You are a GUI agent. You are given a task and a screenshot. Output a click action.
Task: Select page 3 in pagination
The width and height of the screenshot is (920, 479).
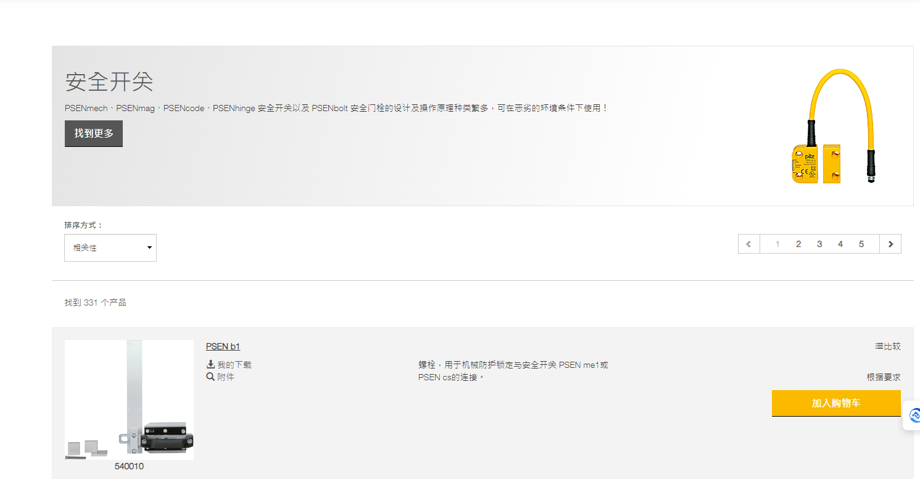[x=819, y=244]
